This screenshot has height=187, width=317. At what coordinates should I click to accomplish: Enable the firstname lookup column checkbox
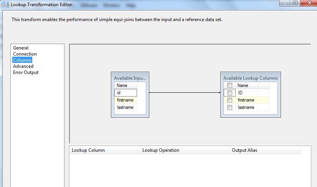click(229, 100)
